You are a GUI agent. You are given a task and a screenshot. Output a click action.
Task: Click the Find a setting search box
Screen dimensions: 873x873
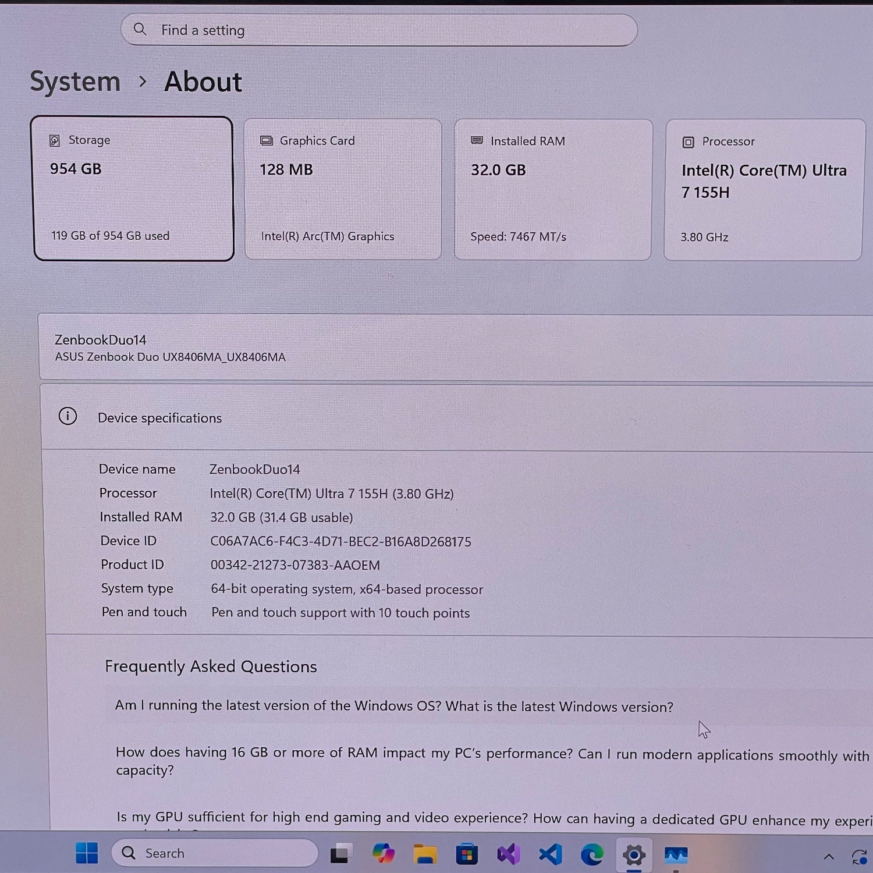378,30
